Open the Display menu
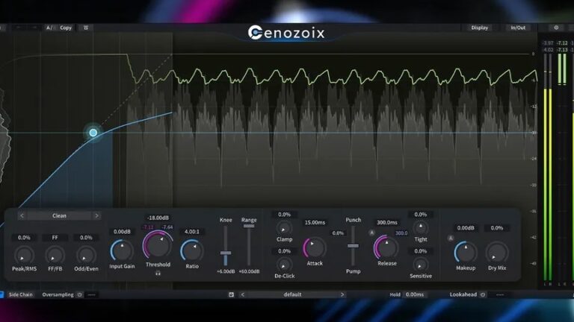This screenshot has width=574, height=322. (479, 28)
